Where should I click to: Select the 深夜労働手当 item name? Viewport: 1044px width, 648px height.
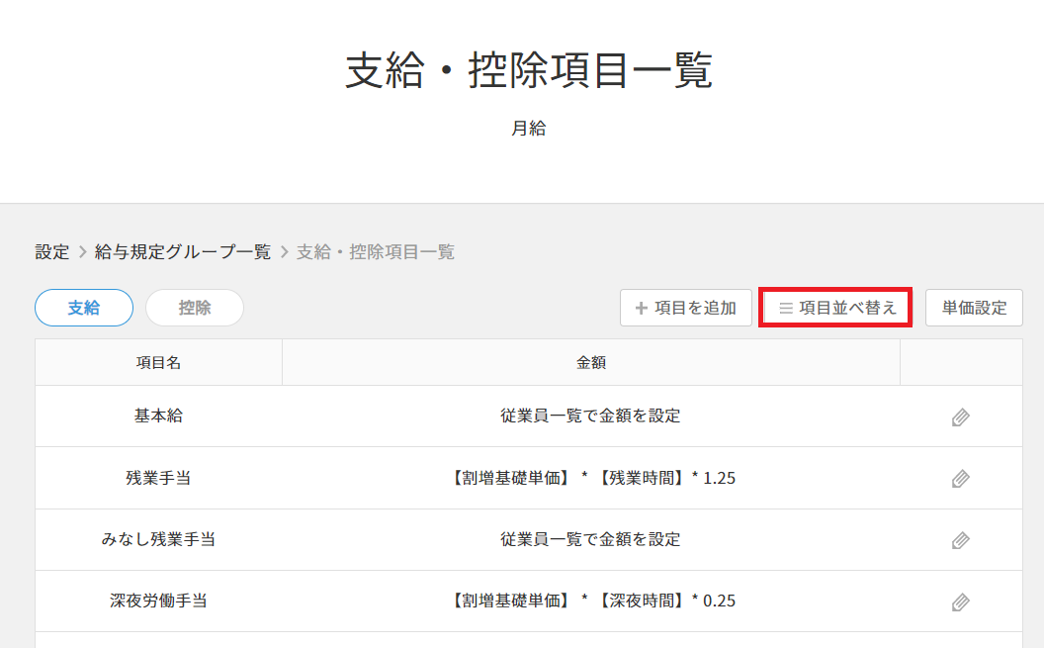158,601
